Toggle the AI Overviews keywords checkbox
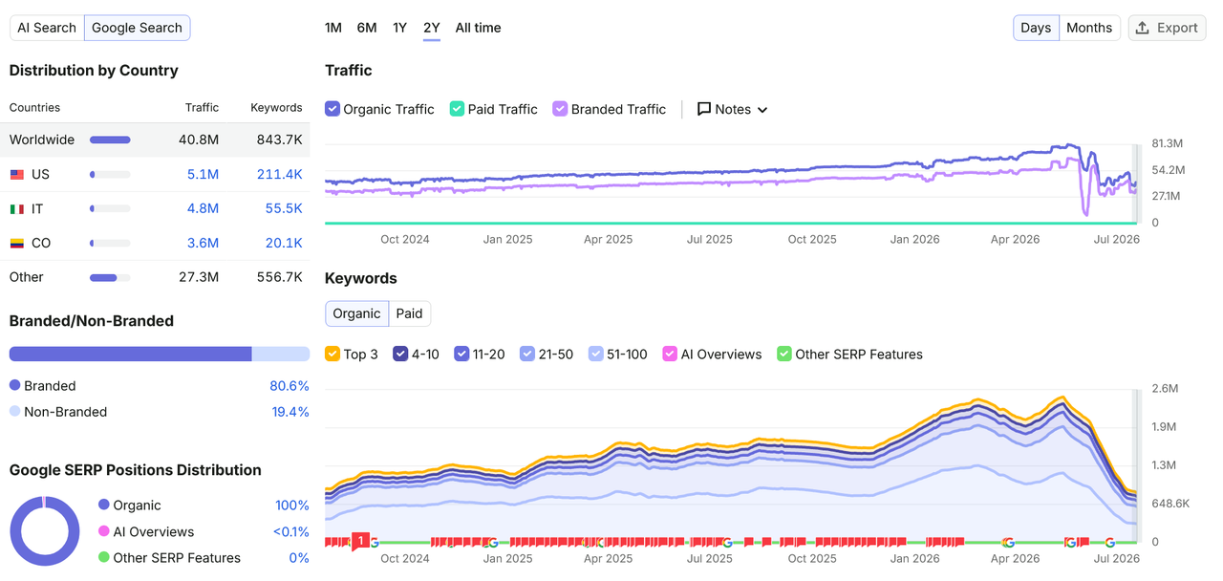This screenshot has width=1223, height=581. pos(670,354)
